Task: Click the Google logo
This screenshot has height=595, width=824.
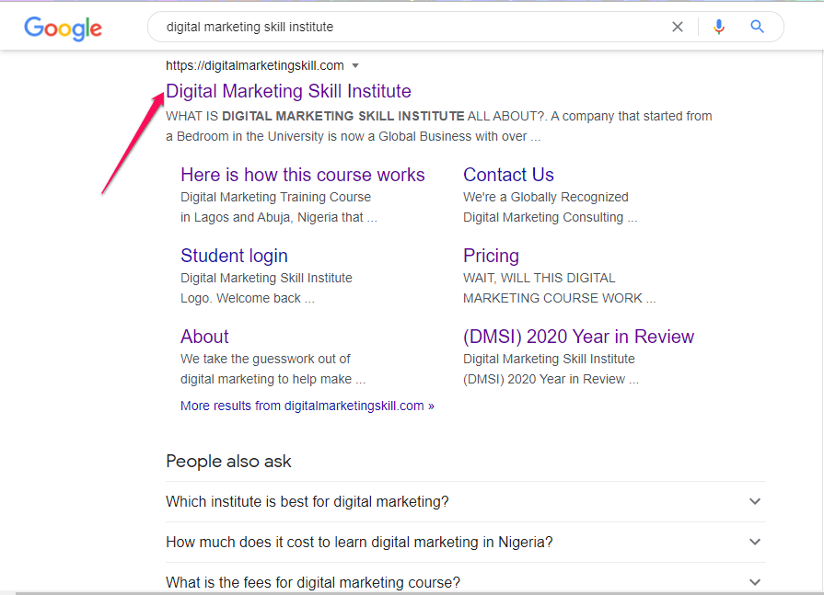Action: tap(63, 28)
